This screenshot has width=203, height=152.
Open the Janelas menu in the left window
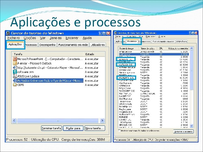point(56,38)
